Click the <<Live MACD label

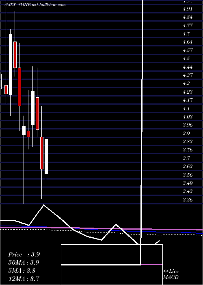171,274
